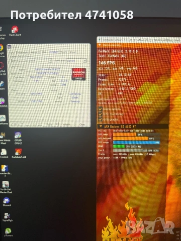The height and width of the screenshot is (241, 181).
Task: Launch Yu-Gi-Oh! Master Duel desktop shortcut
Action: 6,187
